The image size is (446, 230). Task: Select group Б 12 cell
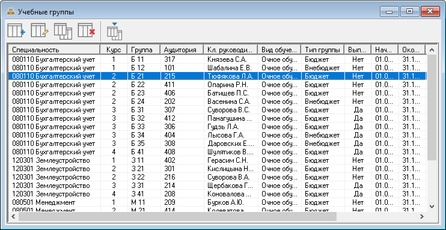pyautogui.click(x=144, y=68)
